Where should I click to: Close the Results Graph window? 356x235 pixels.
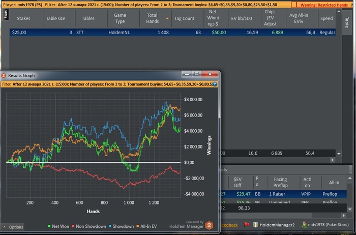210,74
